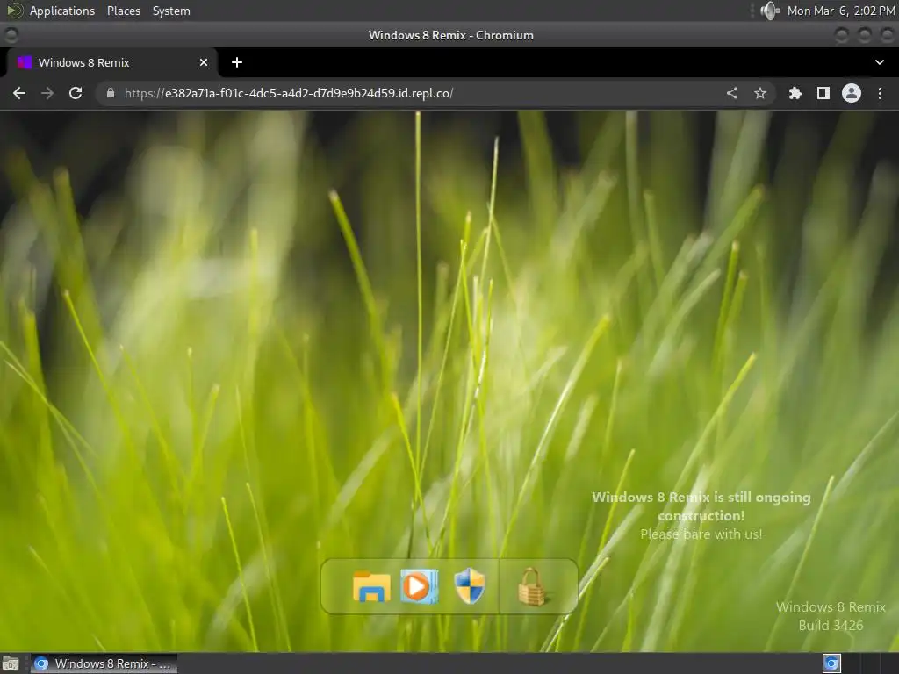This screenshot has height=674, width=899.
Task: Click the date and time clock
Action: click(840, 11)
